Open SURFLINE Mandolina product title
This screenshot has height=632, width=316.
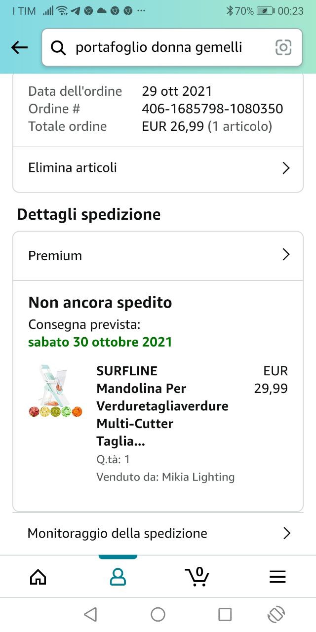pyautogui.click(x=162, y=406)
